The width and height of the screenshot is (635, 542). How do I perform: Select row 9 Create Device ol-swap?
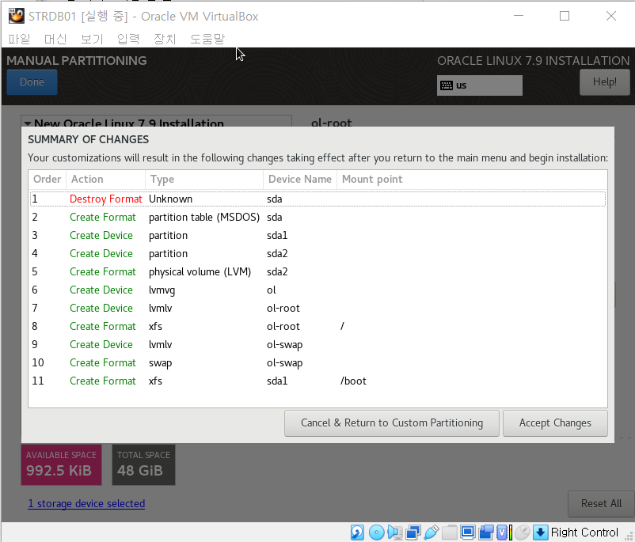pyautogui.click(x=318, y=345)
